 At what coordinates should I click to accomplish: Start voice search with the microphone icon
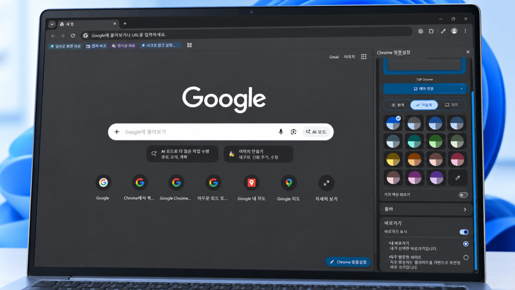pyautogui.click(x=281, y=132)
